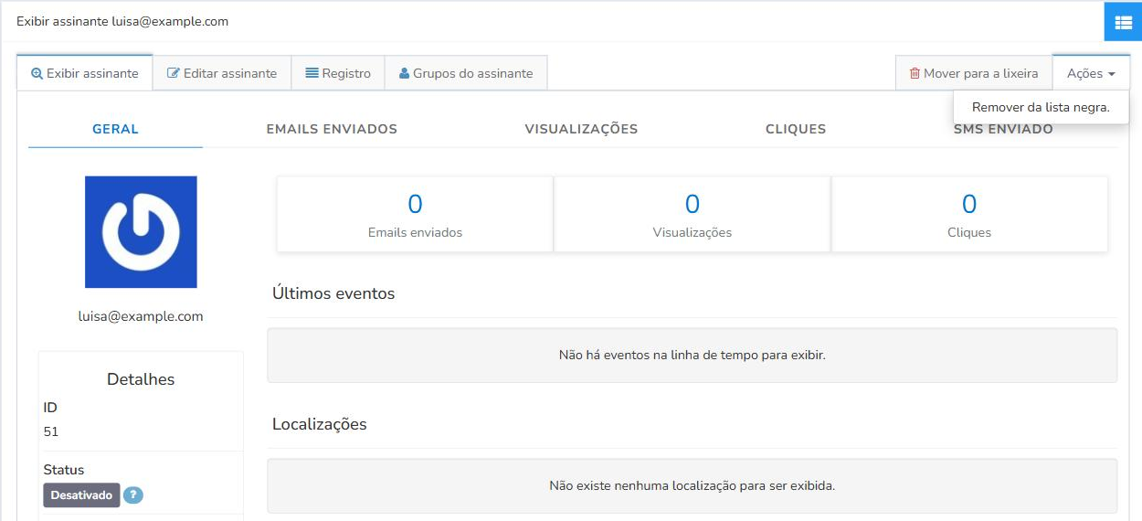Click the status help question mark icon

[133, 495]
